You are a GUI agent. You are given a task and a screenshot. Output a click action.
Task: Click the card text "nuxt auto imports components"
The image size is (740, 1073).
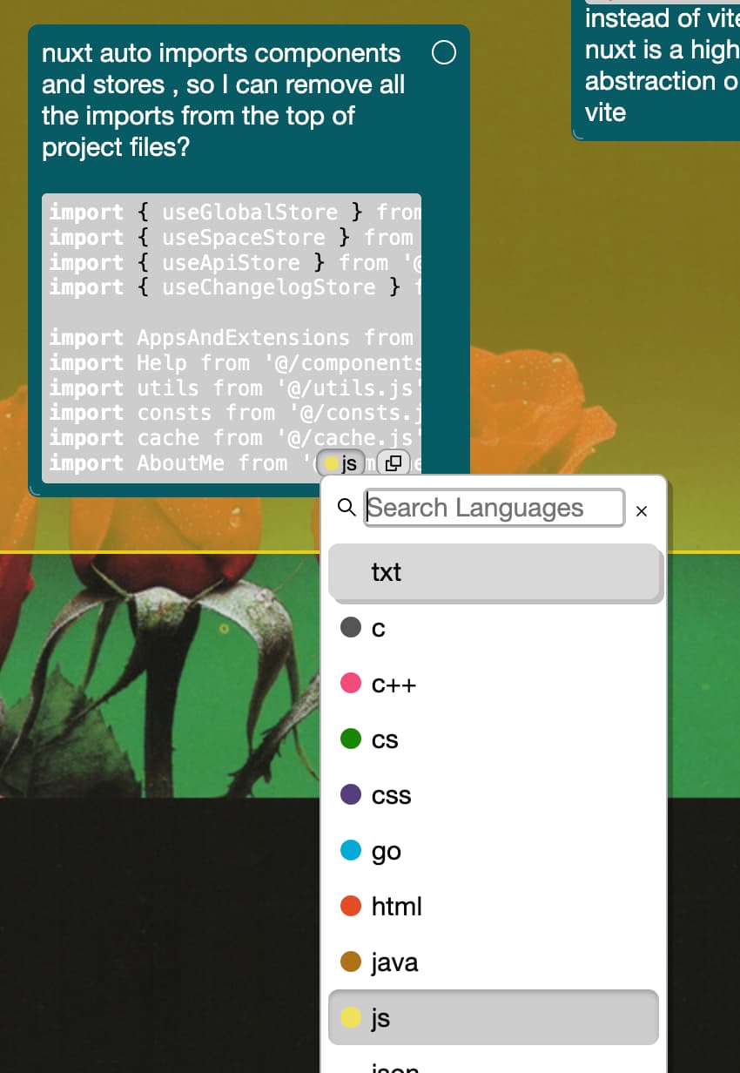[x=221, y=53]
